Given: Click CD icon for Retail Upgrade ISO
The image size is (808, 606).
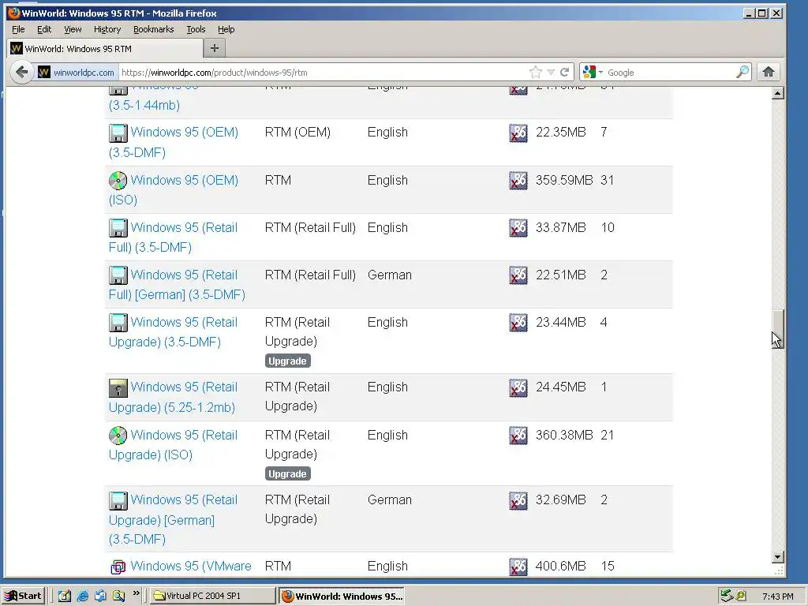Looking at the screenshot, I should tap(118, 436).
